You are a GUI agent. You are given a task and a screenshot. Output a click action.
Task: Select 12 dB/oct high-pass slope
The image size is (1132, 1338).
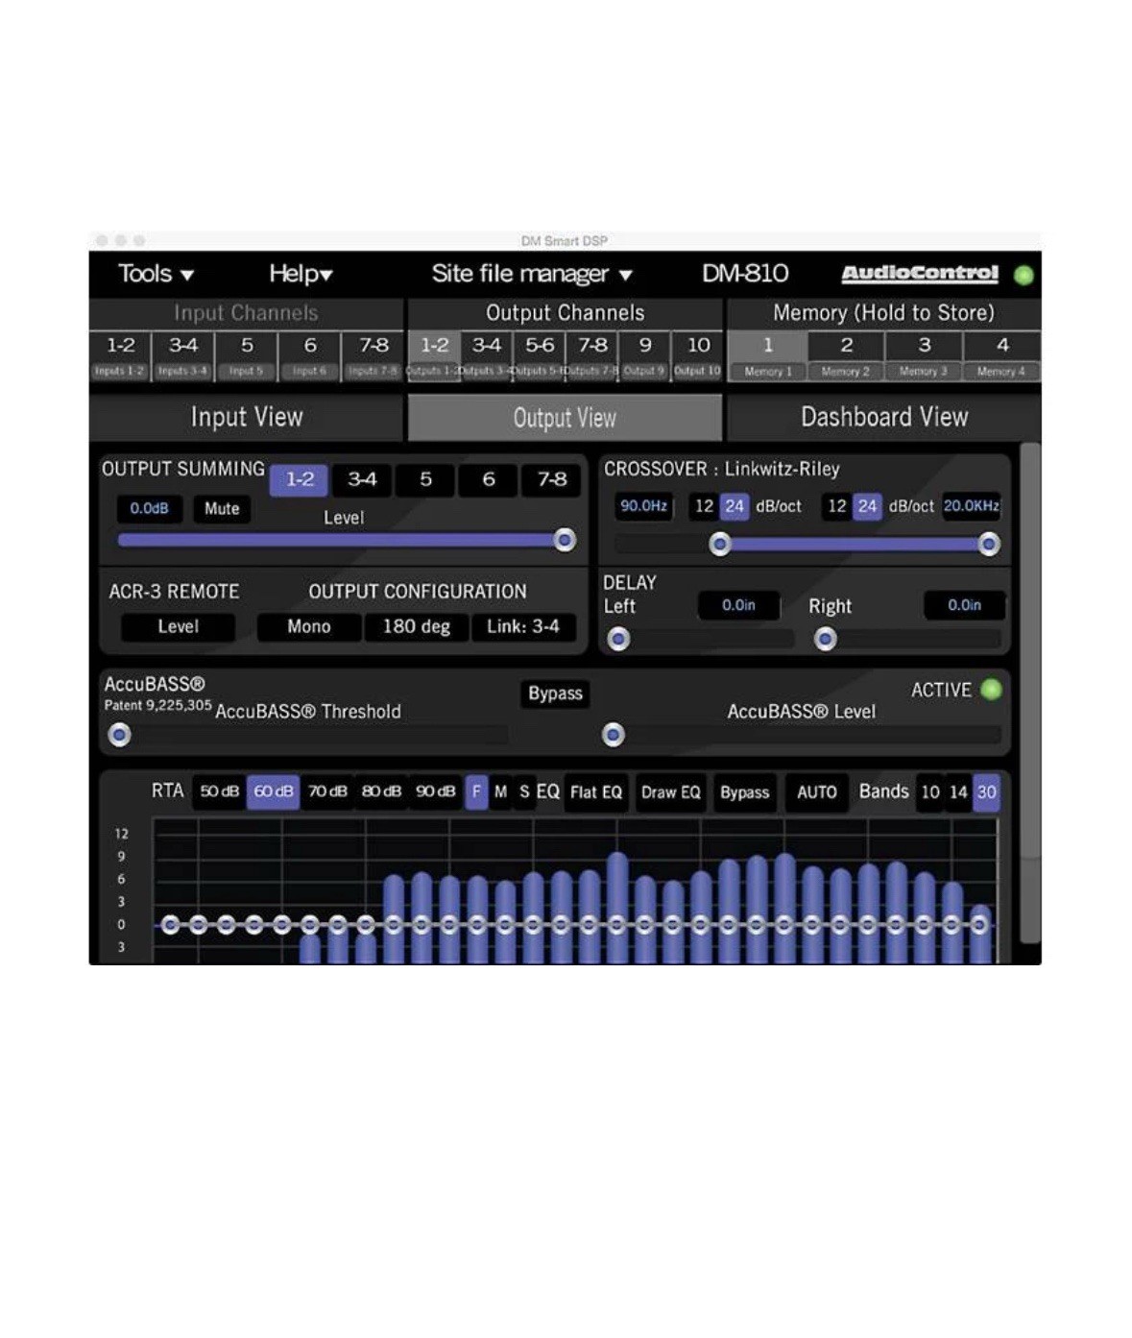point(704,506)
